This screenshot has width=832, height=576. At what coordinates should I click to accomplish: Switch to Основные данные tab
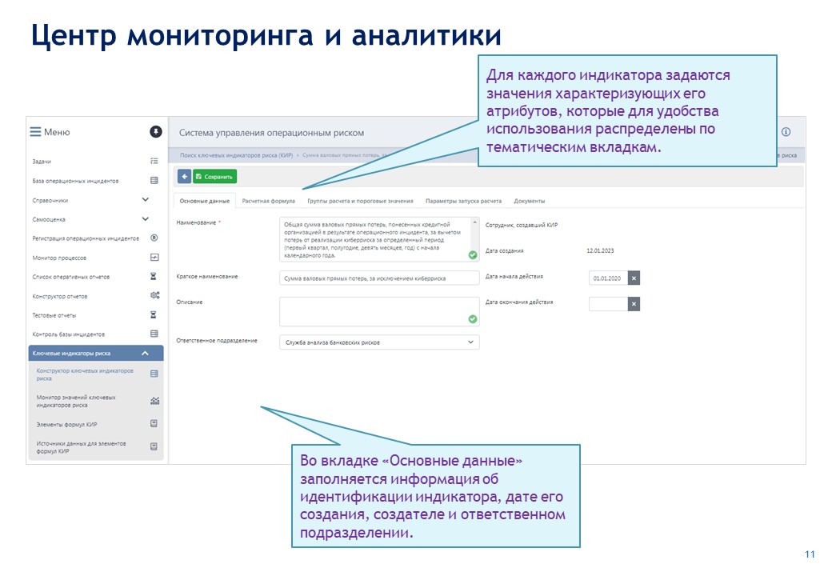point(204,201)
